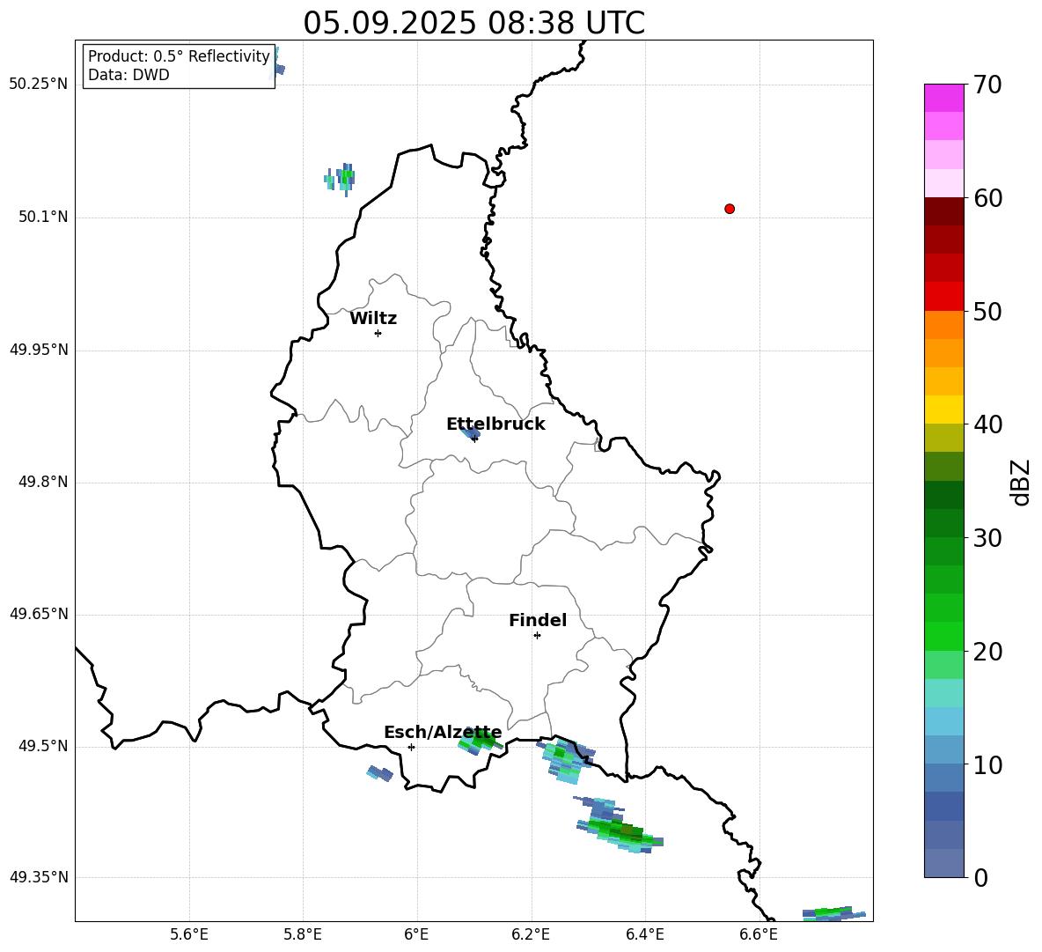The width and height of the screenshot is (1042, 952).
Task: Click the yellow colorbar swatch near 40
Action: (x=943, y=410)
